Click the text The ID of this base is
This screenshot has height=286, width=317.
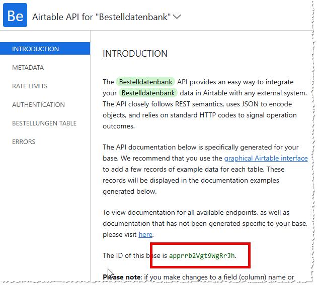135,255
